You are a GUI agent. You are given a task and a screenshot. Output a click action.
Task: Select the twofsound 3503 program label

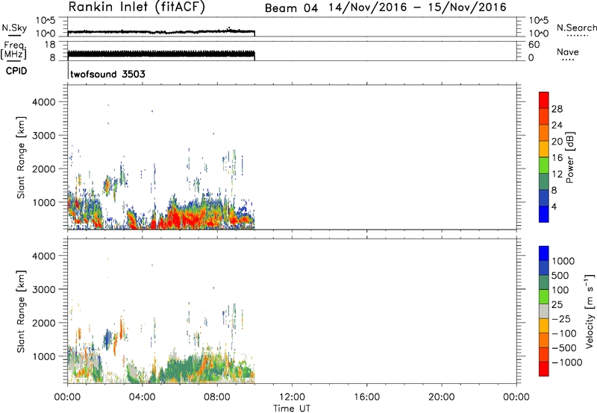click(x=107, y=74)
